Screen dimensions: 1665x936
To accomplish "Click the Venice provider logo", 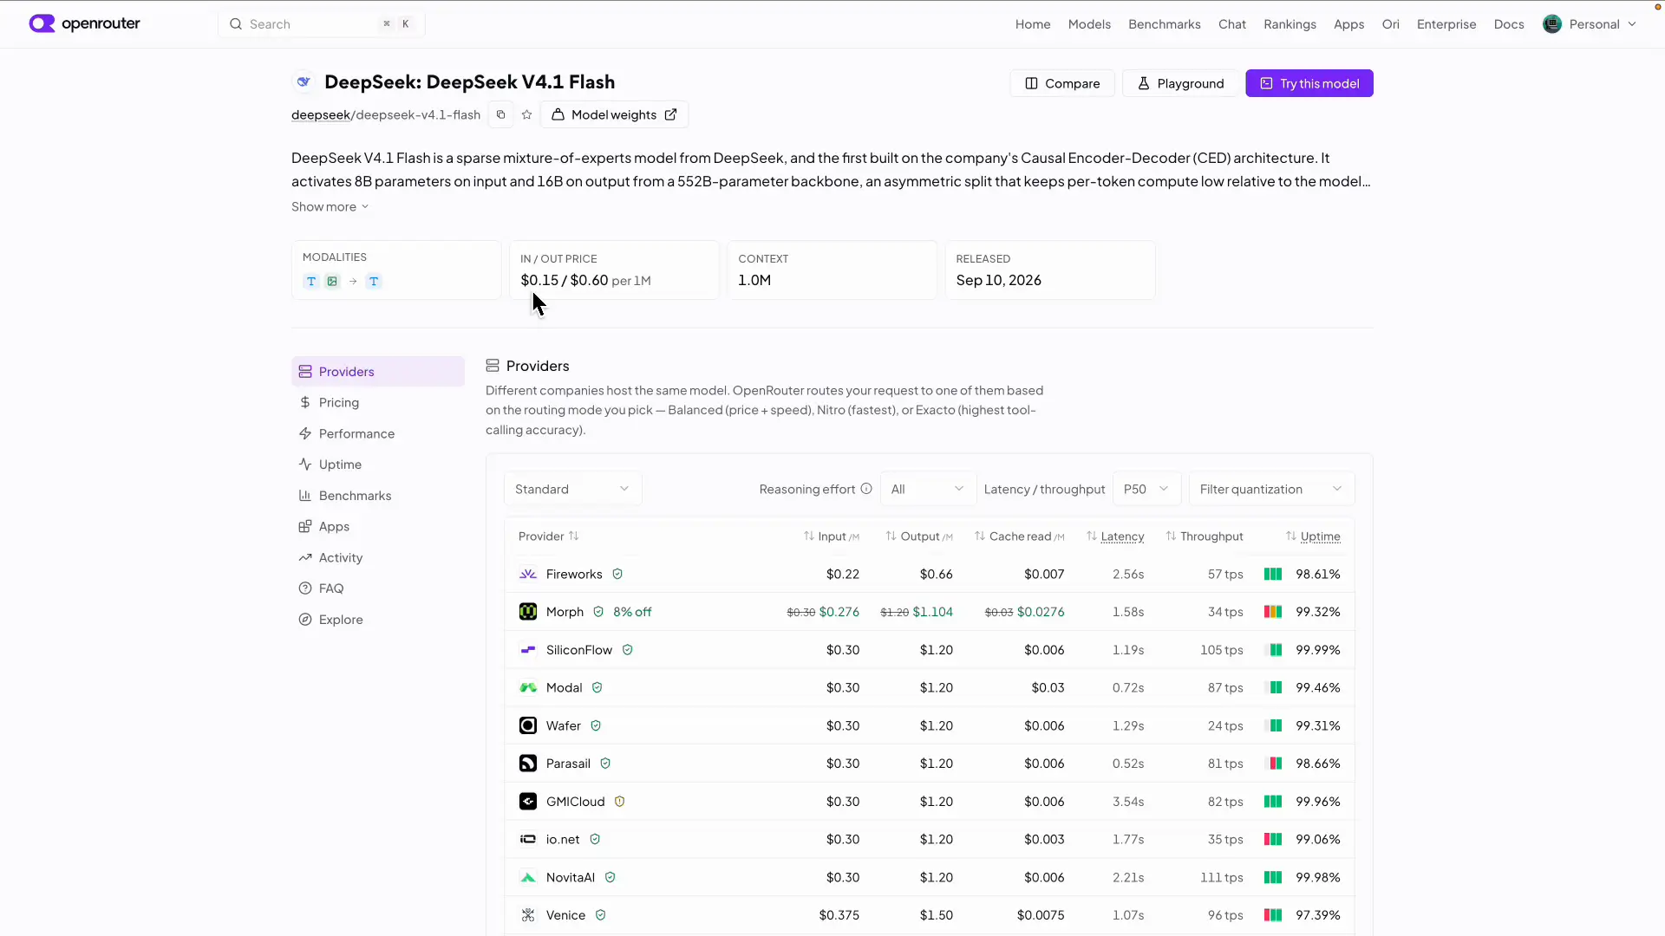I will tap(528, 915).
